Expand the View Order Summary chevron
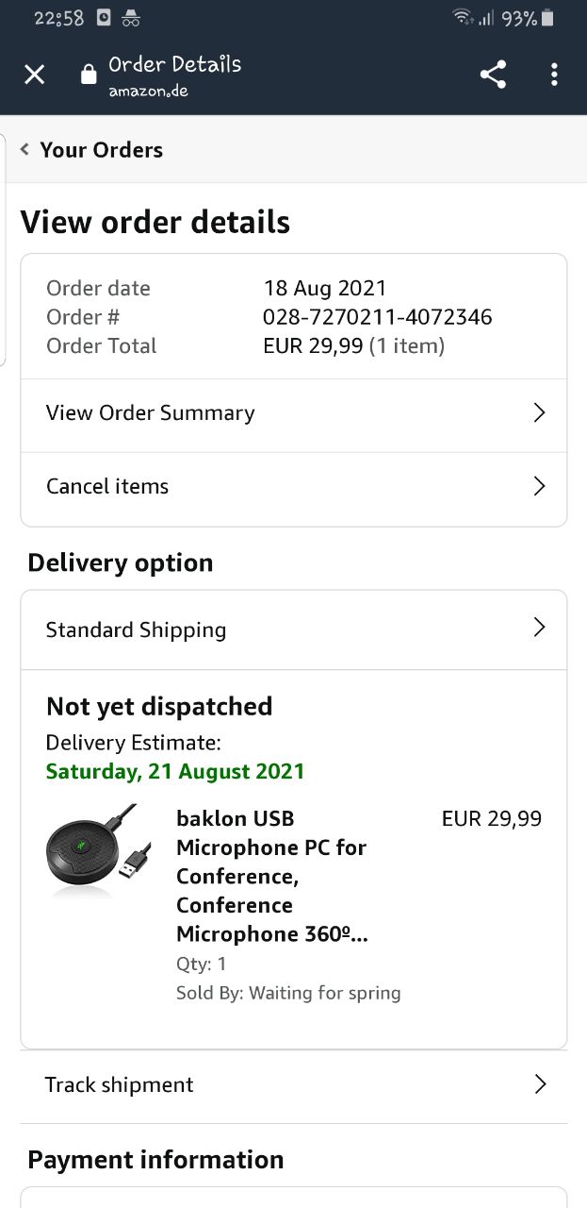This screenshot has height=1208, width=587. click(539, 413)
